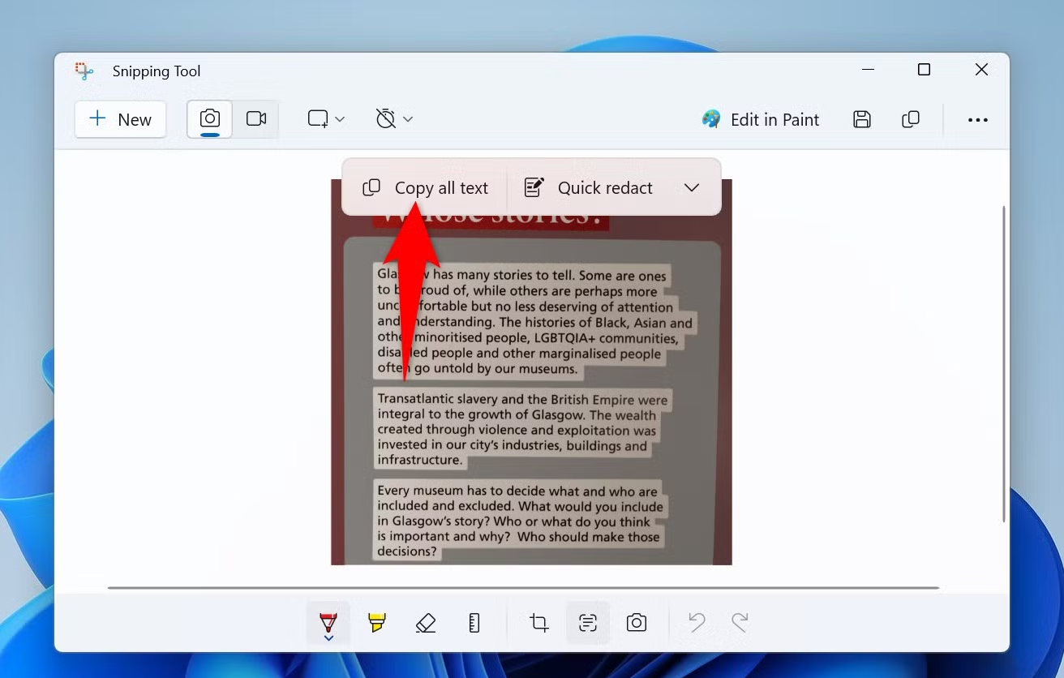Click the New snip button
The height and width of the screenshot is (678, 1064).
click(x=120, y=119)
